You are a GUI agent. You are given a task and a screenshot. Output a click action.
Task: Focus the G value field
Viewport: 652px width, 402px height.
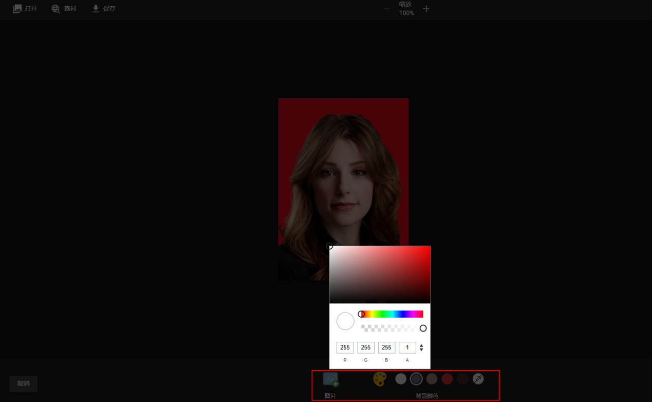point(366,348)
